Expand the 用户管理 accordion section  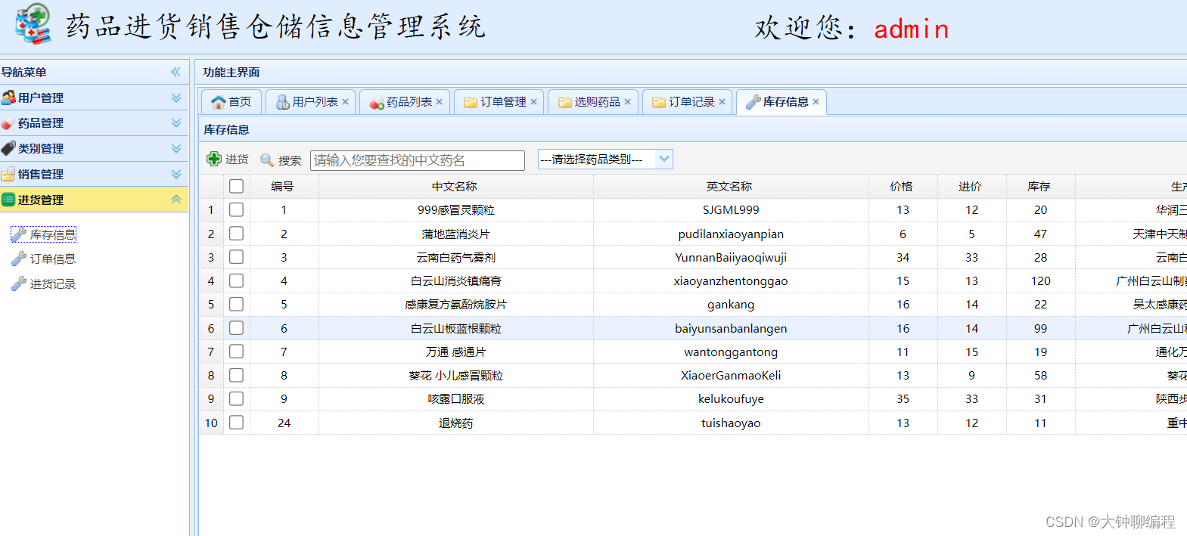pyautogui.click(x=176, y=98)
